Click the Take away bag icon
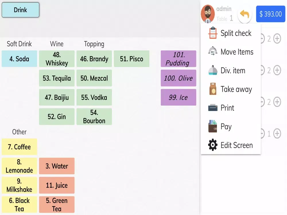287x215 pixels. (213, 89)
